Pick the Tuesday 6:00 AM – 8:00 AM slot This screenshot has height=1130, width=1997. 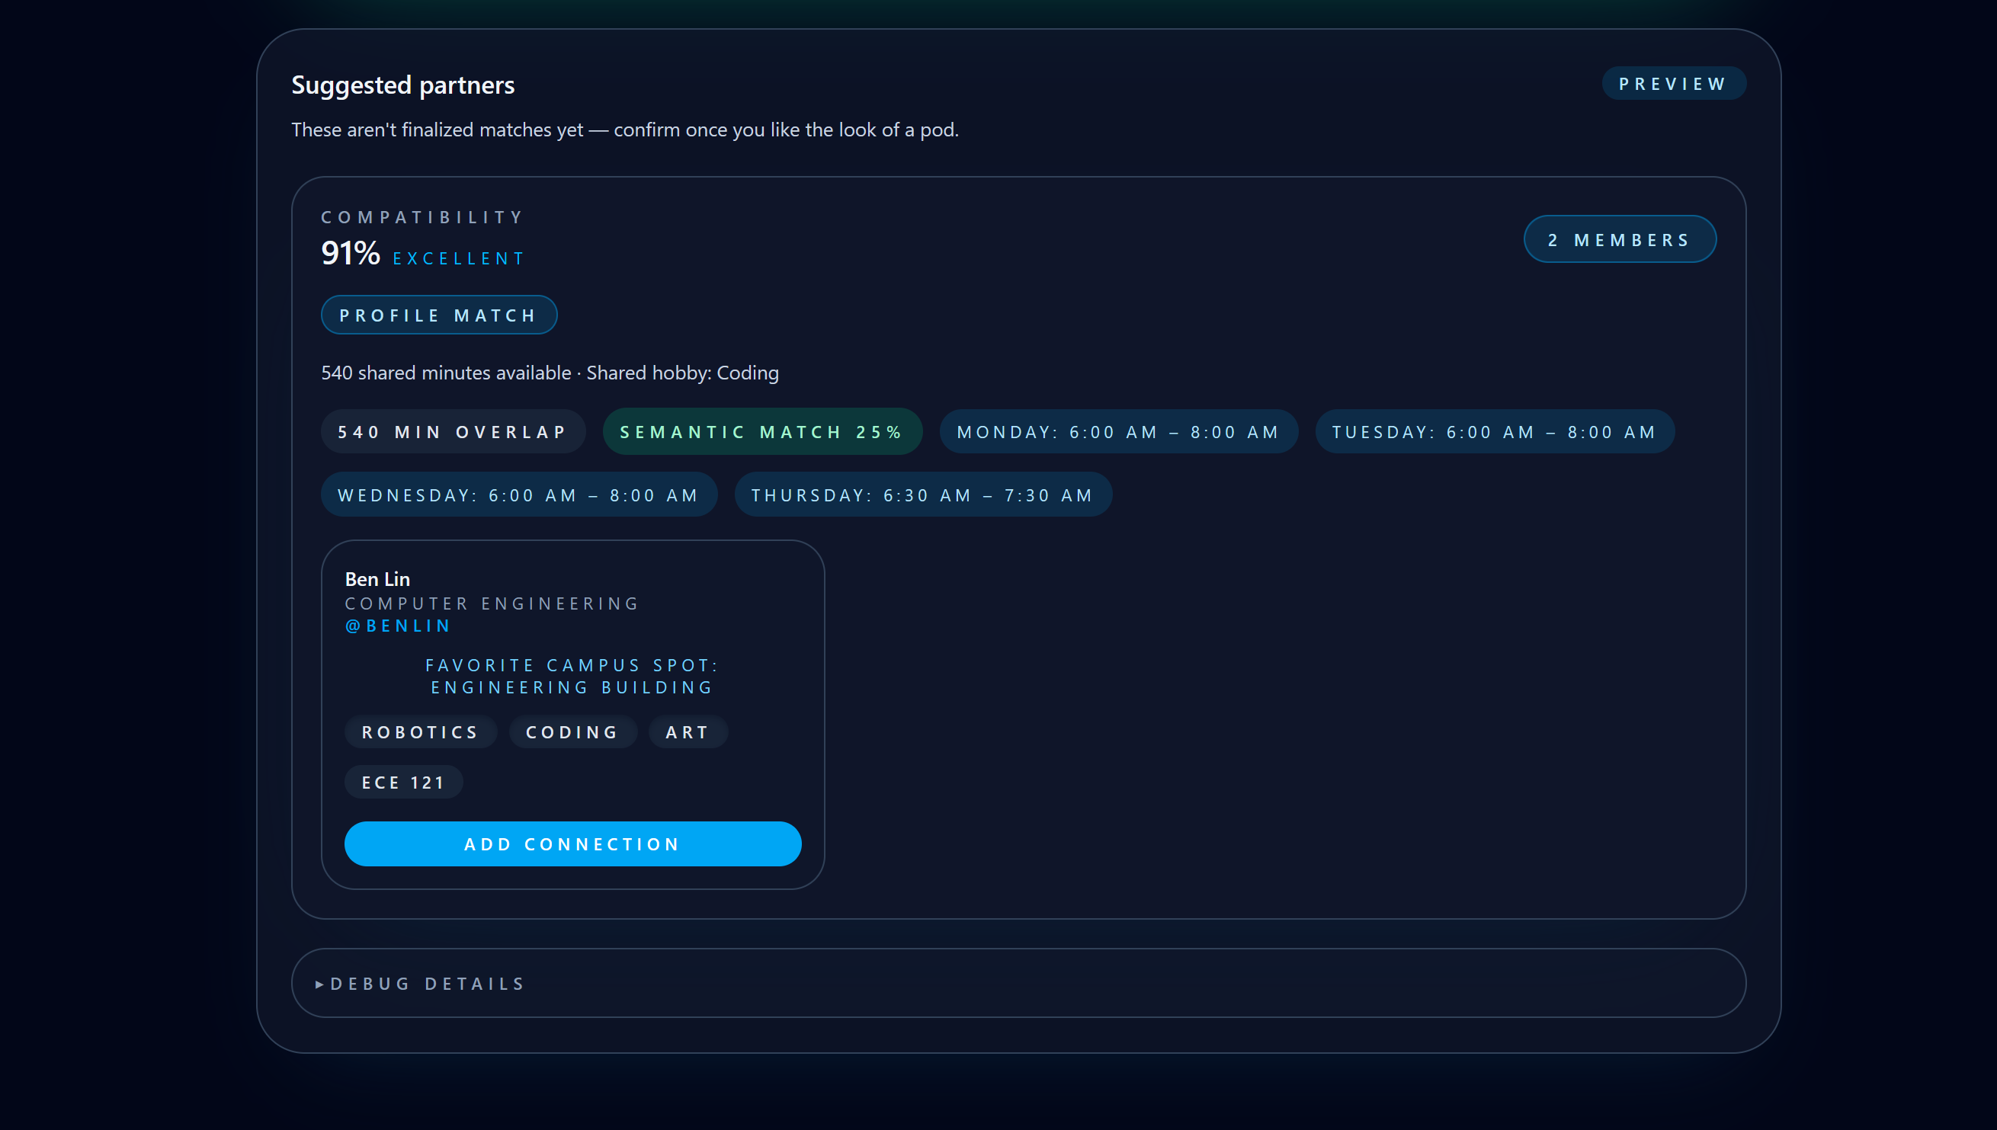(x=1494, y=431)
